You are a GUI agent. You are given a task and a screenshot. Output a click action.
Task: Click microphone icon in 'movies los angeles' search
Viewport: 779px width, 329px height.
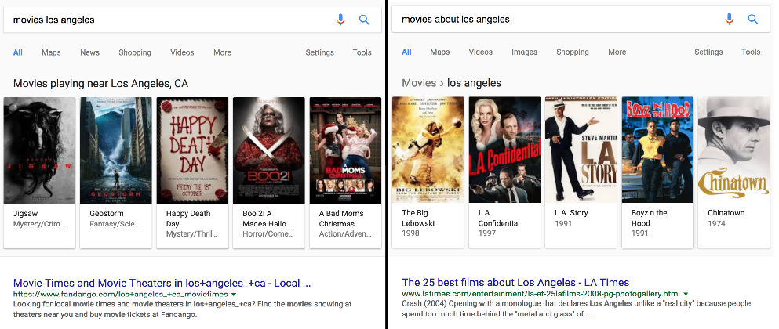340,20
